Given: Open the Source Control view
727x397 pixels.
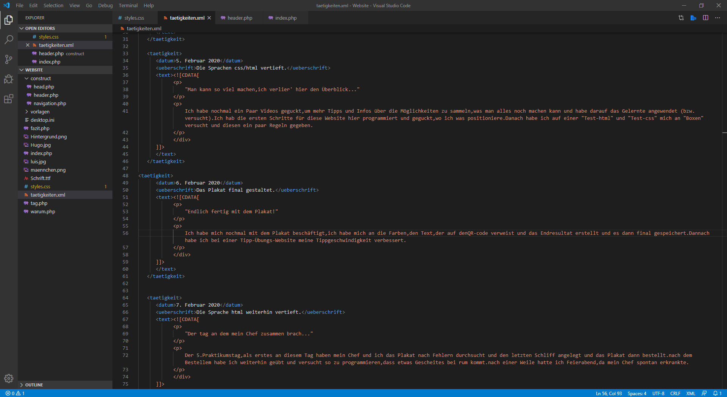Looking at the screenshot, I should point(9,59).
